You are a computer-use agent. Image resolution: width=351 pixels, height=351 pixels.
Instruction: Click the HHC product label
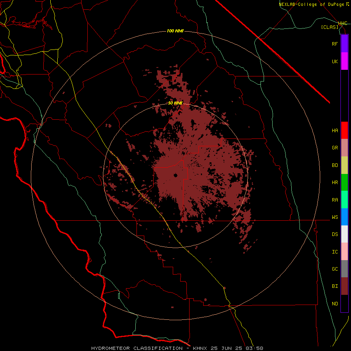click(x=343, y=23)
